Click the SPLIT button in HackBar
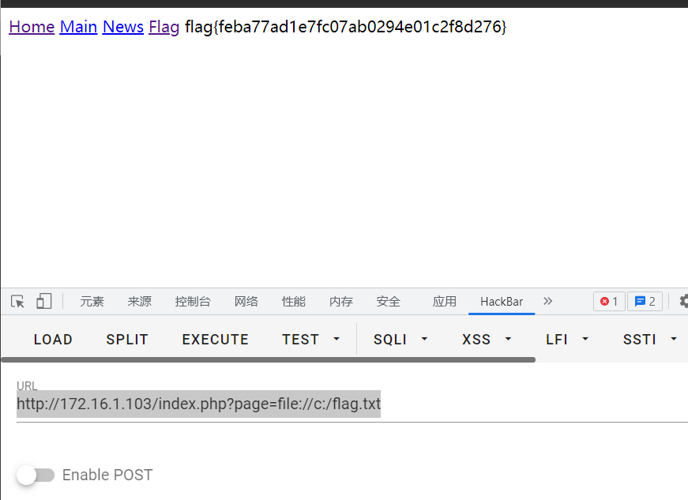Image resolution: width=688 pixels, height=500 pixels. (x=127, y=339)
